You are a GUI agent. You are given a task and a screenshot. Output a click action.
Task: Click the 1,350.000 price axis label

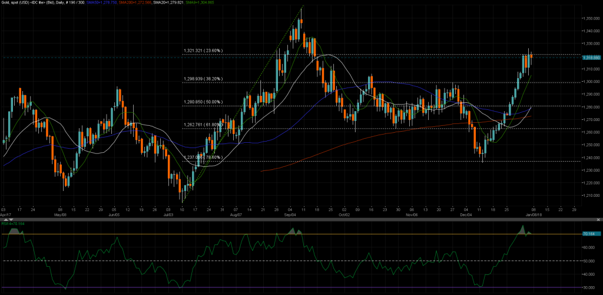point(591,18)
